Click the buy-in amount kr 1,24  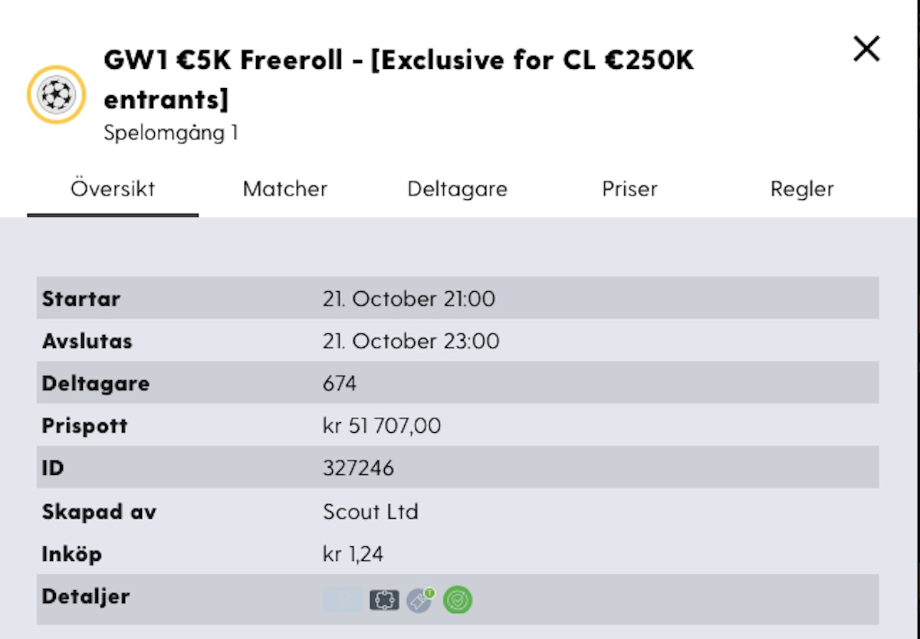click(x=353, y=554)
